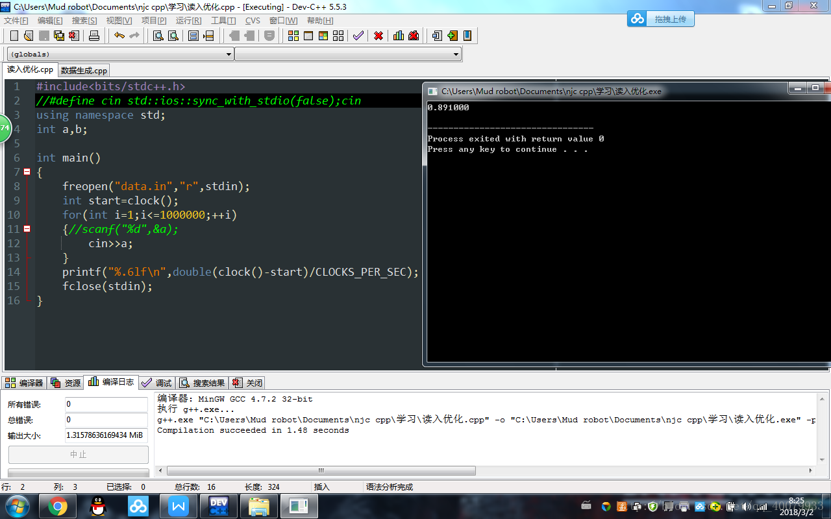Click 0.891000 output in console window
This screenshot has width=831, height=519.
[x=448, y=108]
